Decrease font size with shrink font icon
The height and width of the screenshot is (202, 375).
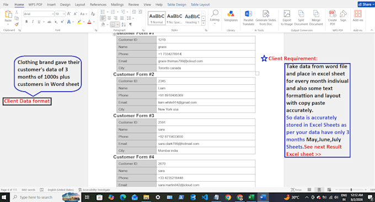pos(76,14)
